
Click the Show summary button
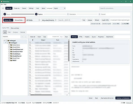coord(15,28)
